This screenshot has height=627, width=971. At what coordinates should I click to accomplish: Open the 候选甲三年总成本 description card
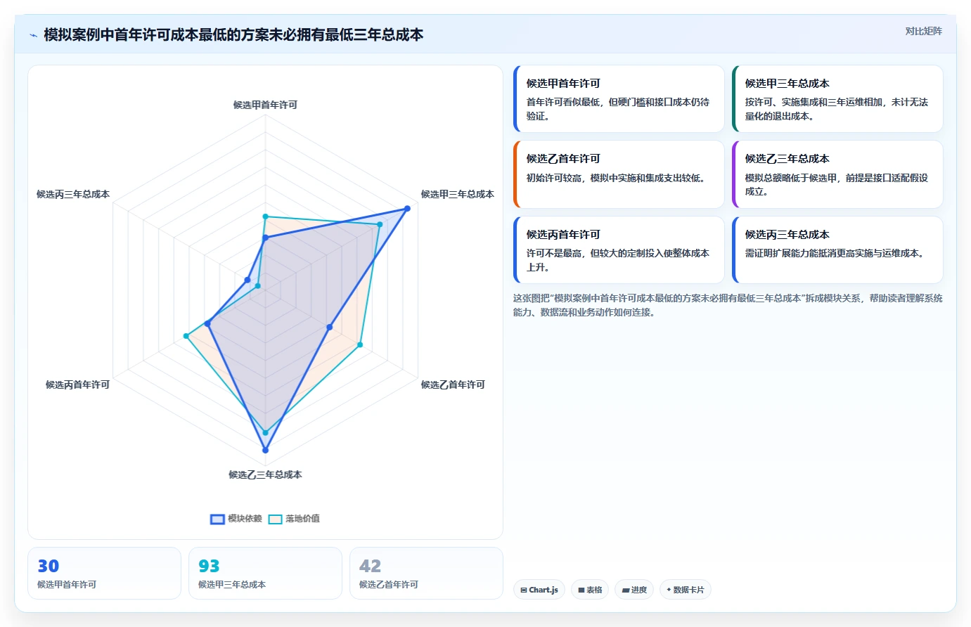pyautogui.click(x=837, y=99)
